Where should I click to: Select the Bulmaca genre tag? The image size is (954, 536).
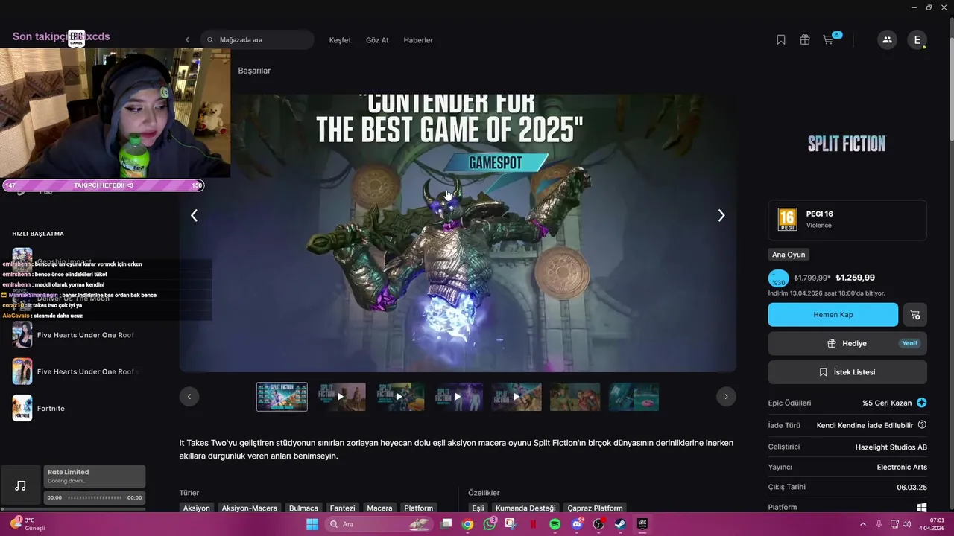click(303, 508)
